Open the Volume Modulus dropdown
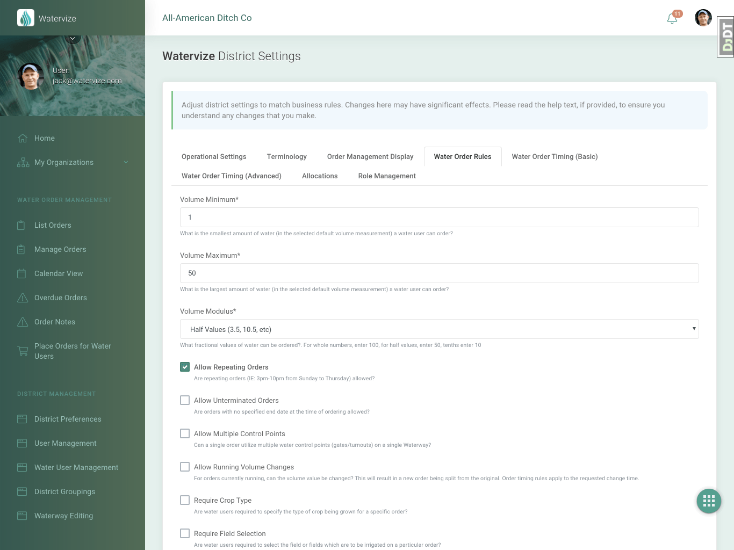This screenshot has width=734, height=550. (439, 329)
